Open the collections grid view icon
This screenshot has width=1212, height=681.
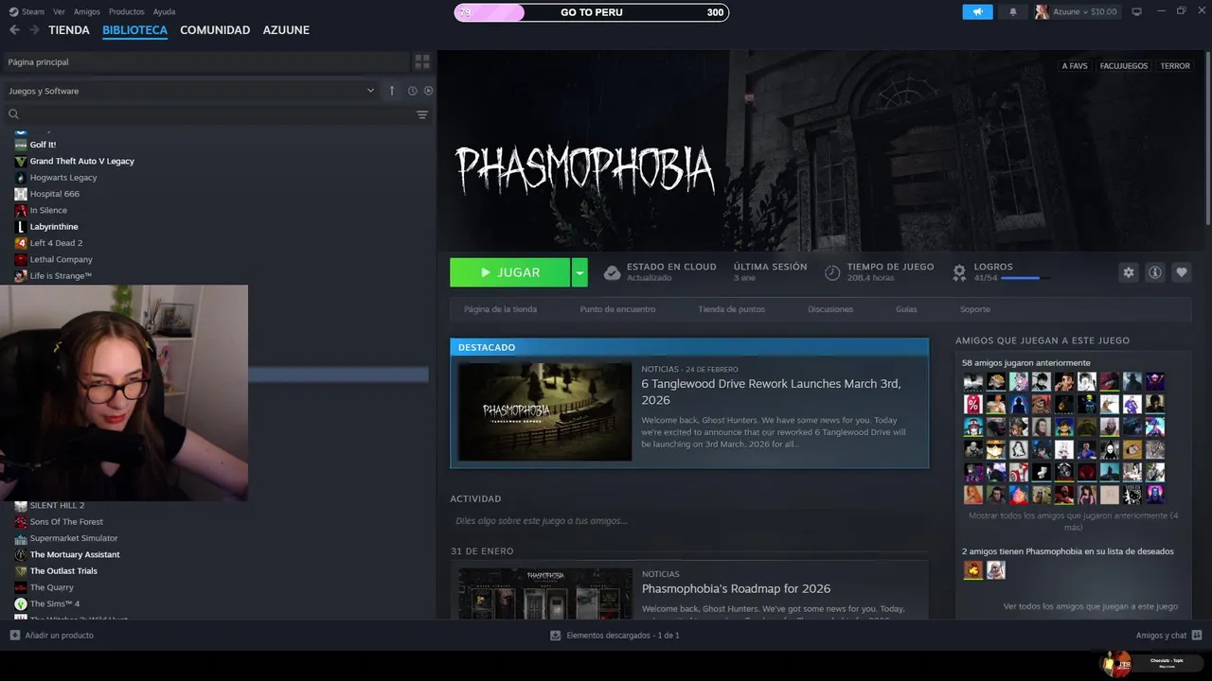(x=422, y=61)
